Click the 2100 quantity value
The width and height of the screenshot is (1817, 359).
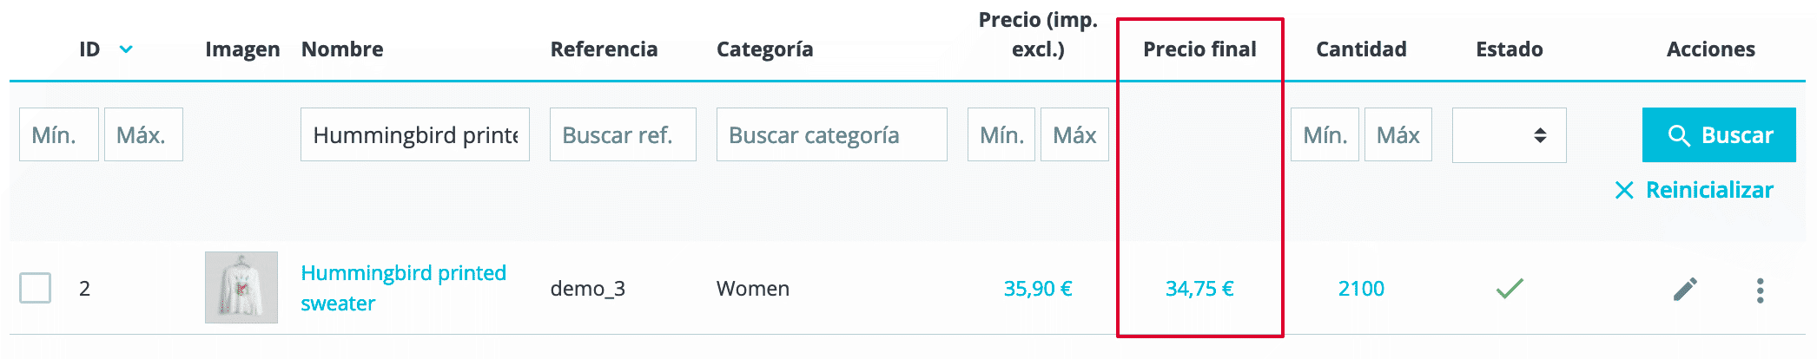pos(1361,289)
